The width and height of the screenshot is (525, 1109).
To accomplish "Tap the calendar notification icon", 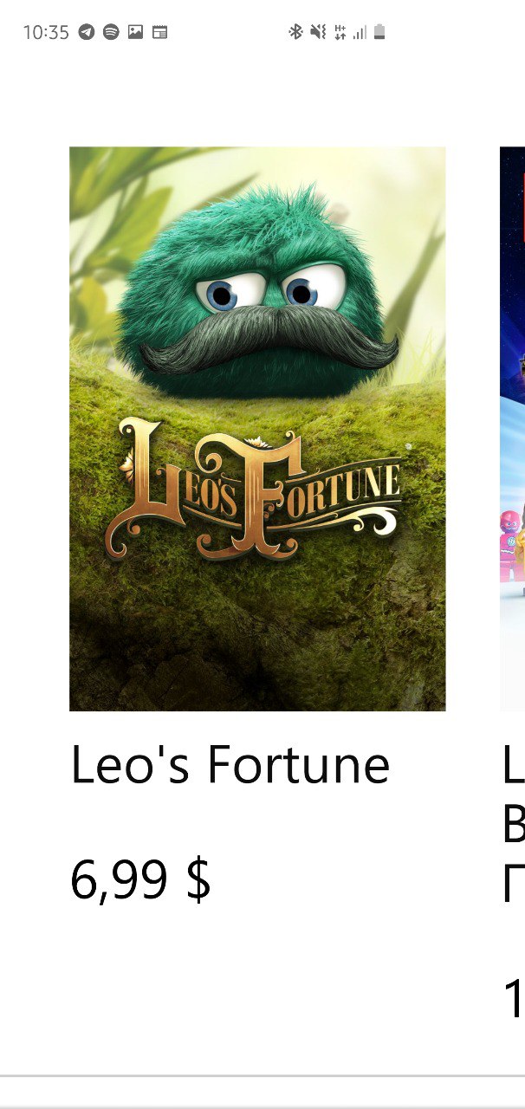I will point(159,33).
